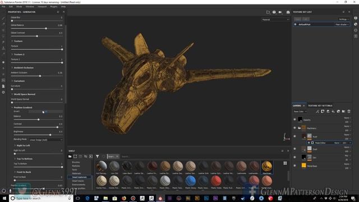
Task: Collapse the Curvature section
Action: tap(12, 81)
